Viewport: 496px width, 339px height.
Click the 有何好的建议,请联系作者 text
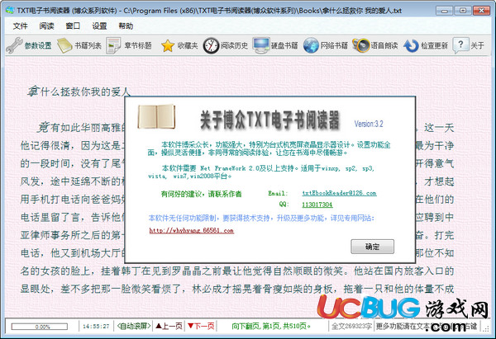(x=201, y=194)
